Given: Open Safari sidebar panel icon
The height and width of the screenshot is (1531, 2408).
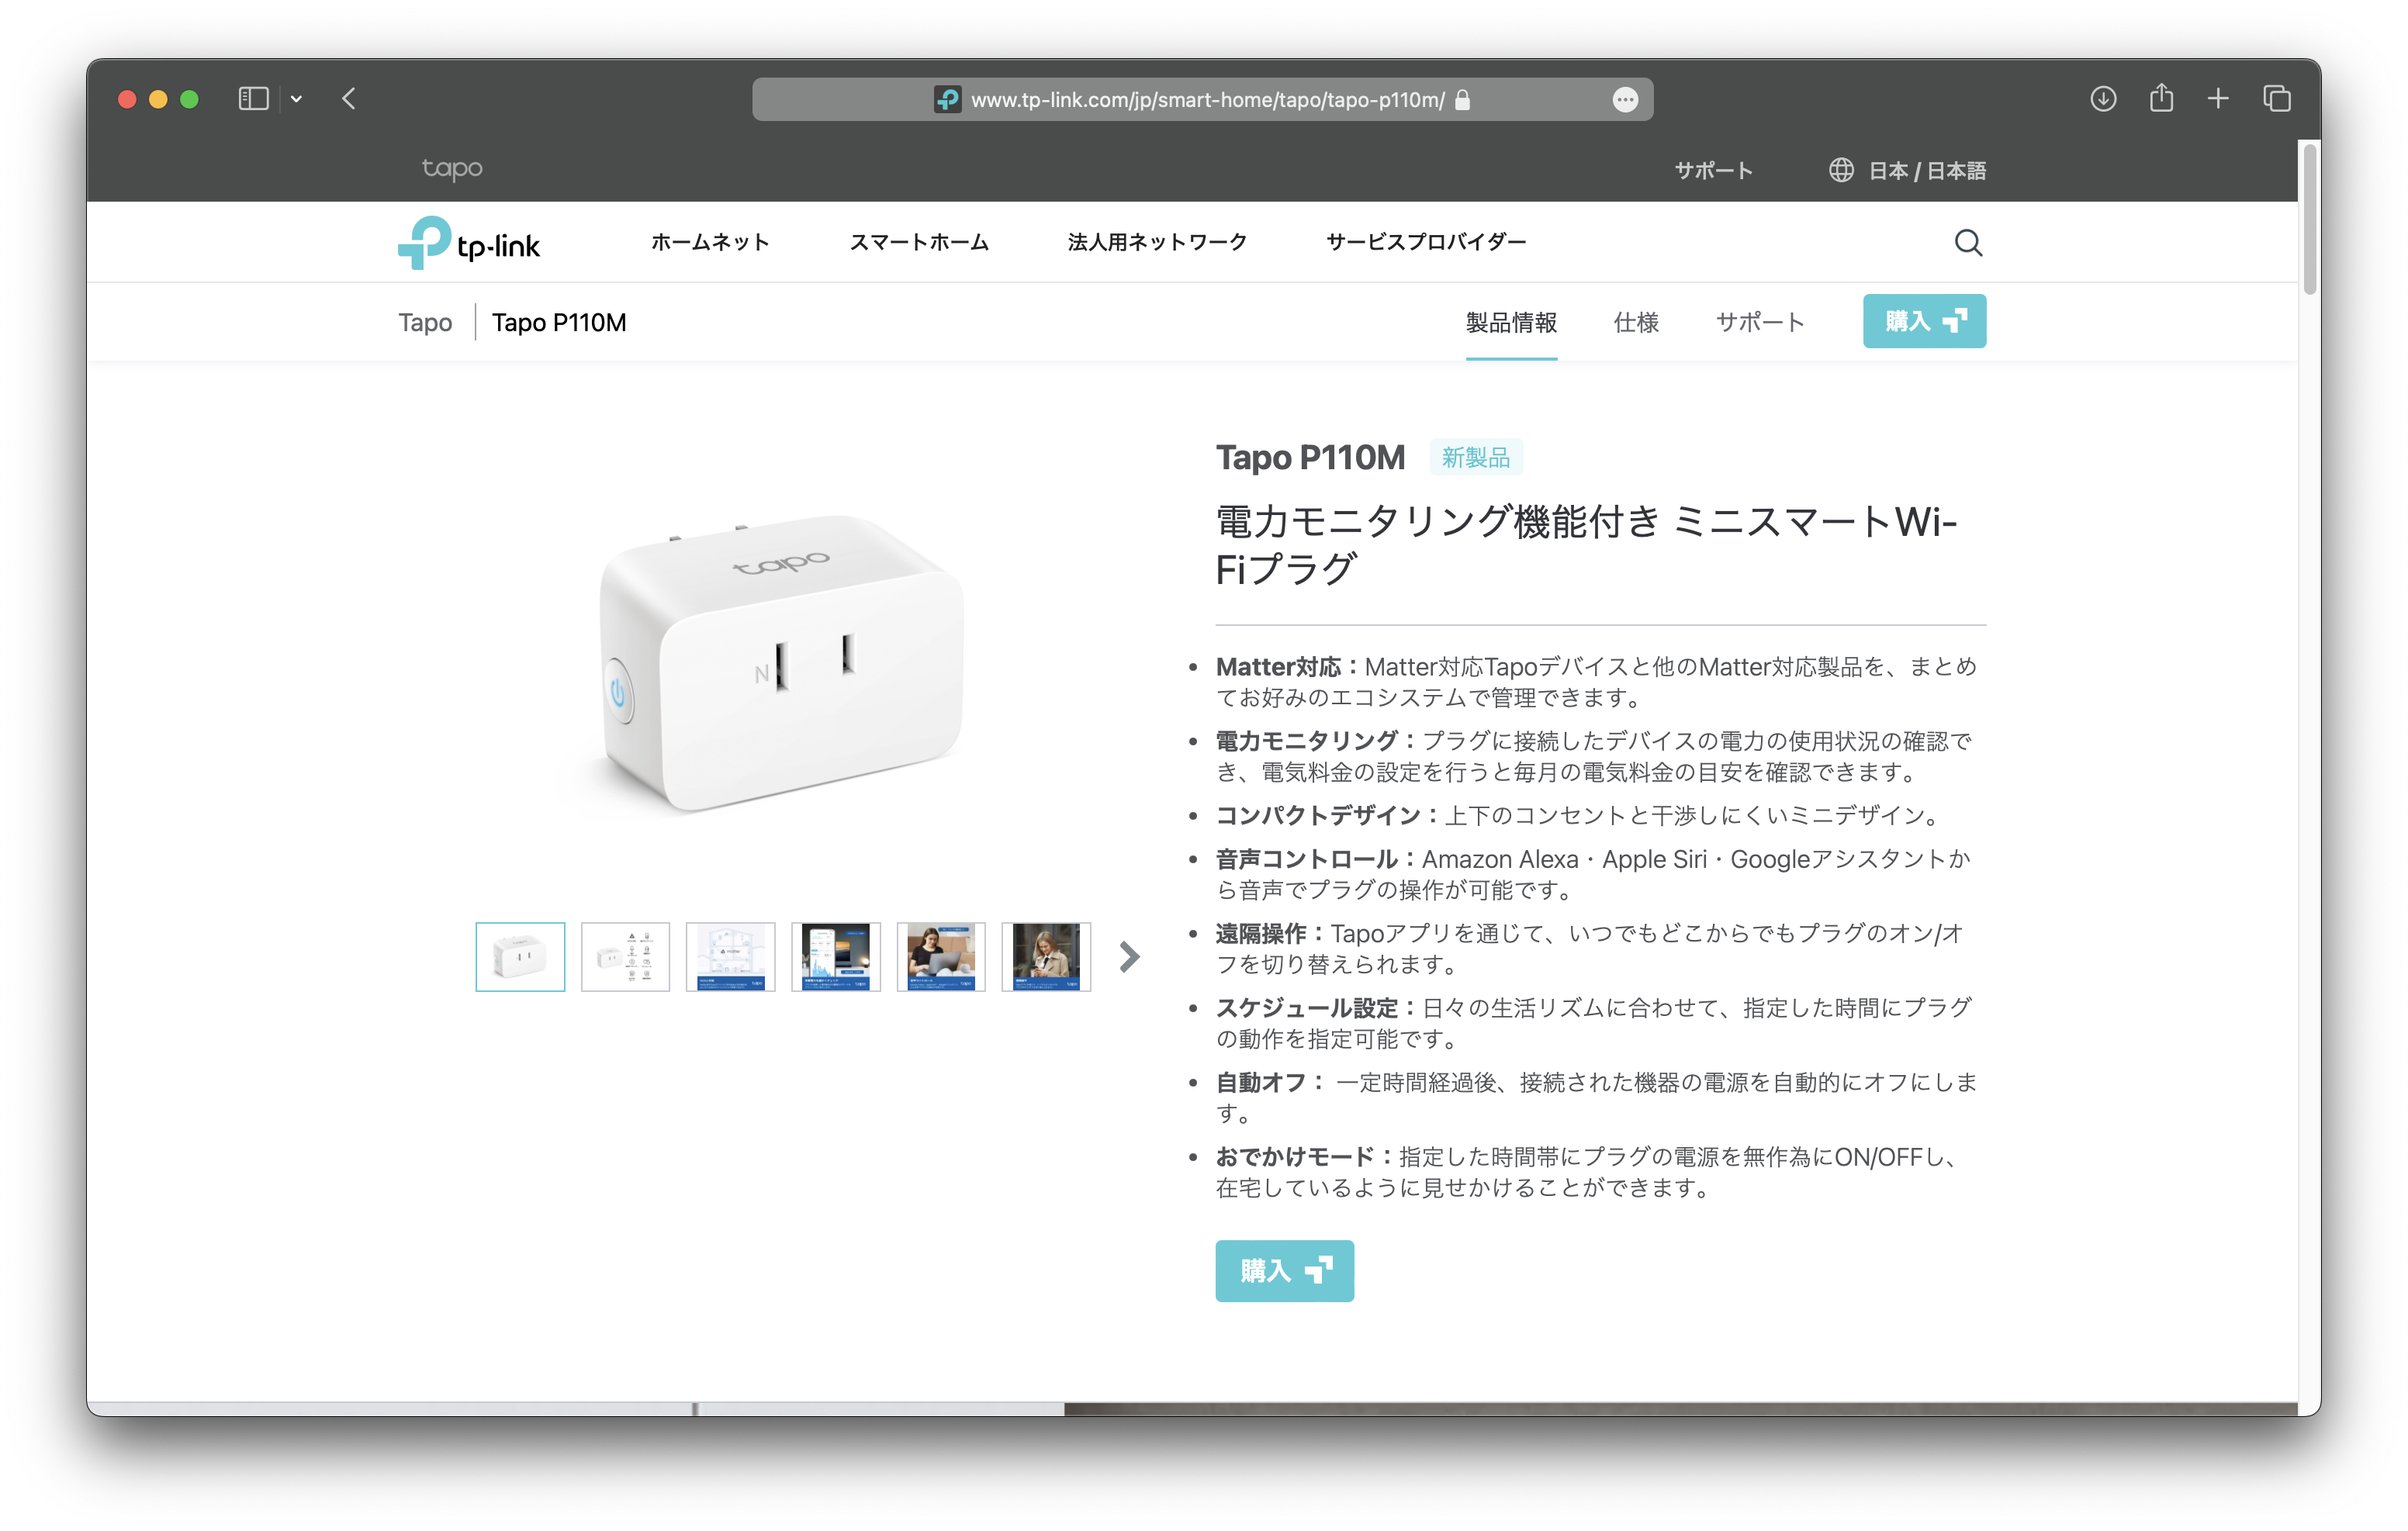Looking at the screenshot, I should click(253, 99).
